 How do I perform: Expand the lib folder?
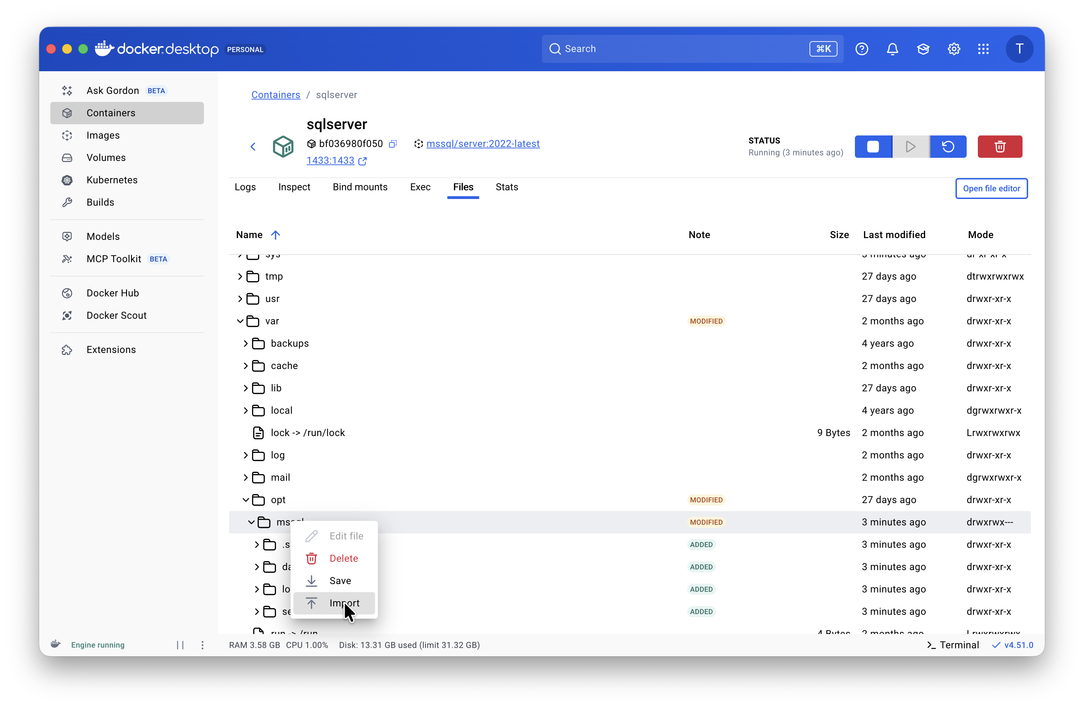point(246,388)
